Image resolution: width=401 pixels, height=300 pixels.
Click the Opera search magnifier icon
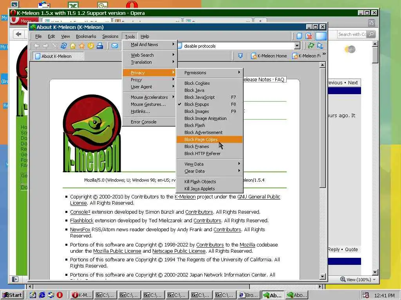tap(371, 34)
